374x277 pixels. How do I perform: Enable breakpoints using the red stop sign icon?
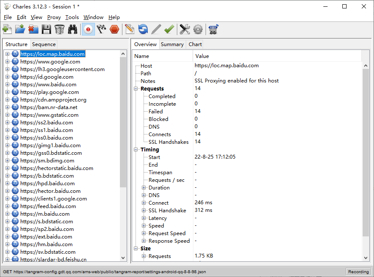(x=114, y=29)
